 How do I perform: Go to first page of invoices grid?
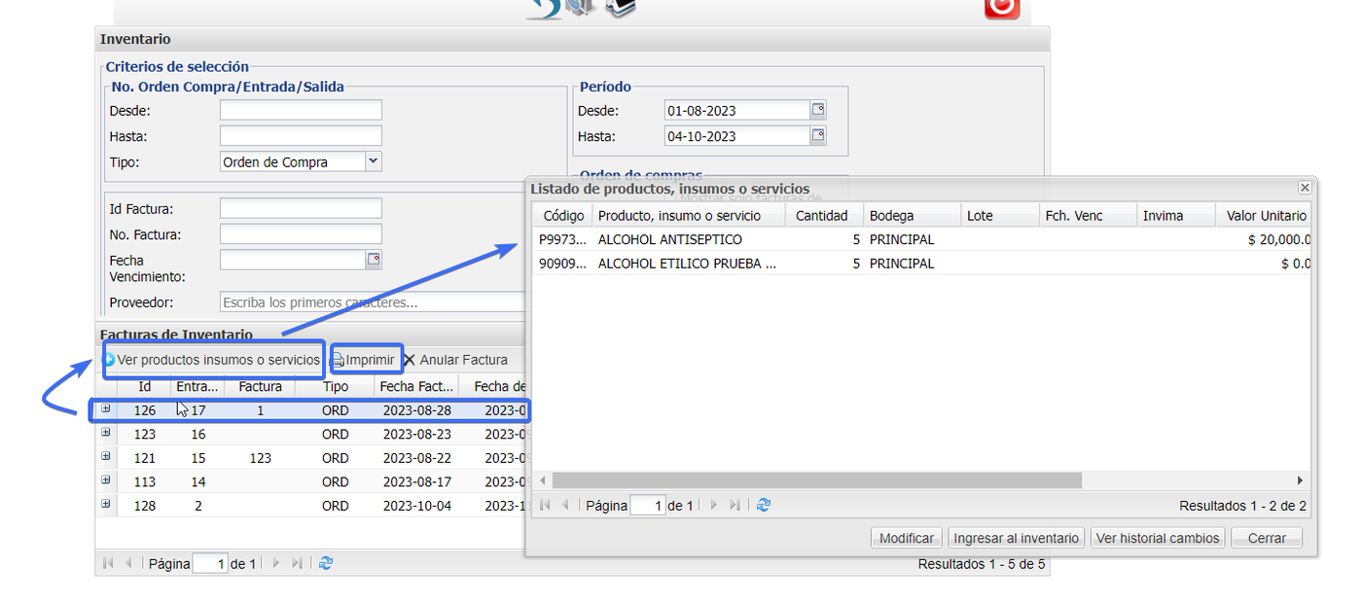click(108, 563)
